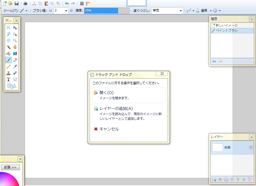Click redo arrow in 履歴 panel

[x=220, y=61]
